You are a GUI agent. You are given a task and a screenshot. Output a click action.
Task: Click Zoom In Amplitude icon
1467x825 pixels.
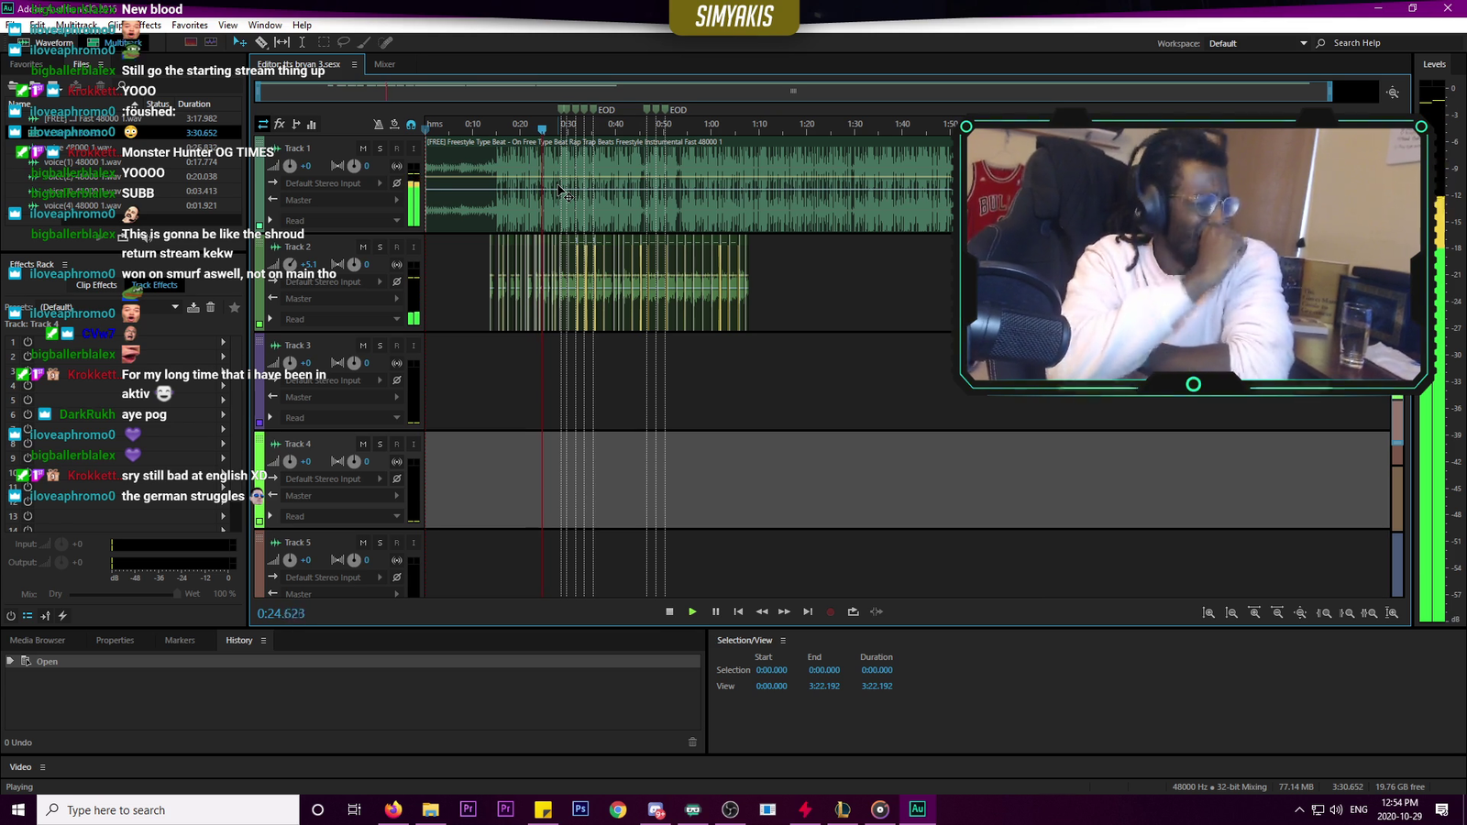(x=1208, y=612)
